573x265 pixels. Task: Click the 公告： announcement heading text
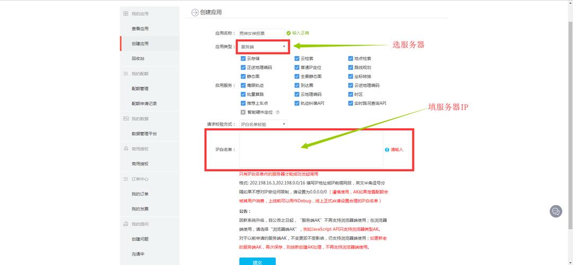(245, 211)
